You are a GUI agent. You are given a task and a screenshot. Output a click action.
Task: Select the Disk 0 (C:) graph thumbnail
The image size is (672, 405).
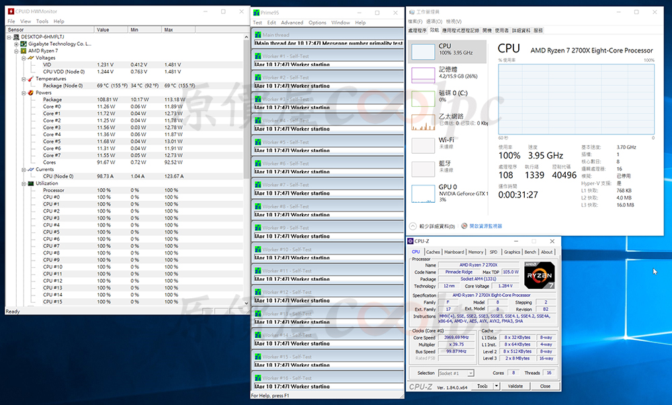pyautogui.click(x=423, y=99)
